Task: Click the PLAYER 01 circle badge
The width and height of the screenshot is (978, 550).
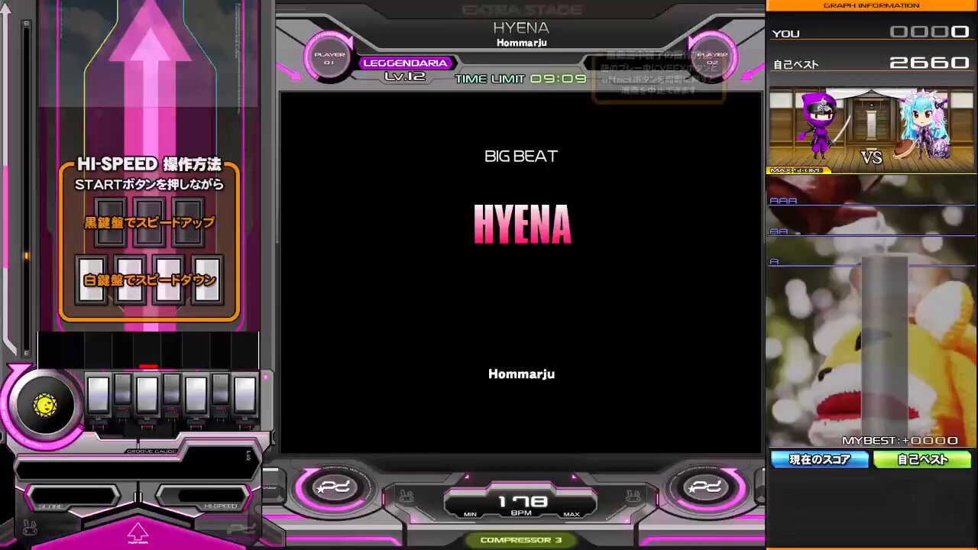Action: click(x=329, y=58)
